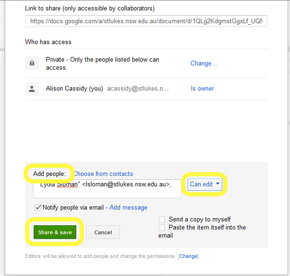The width and height of the screenshot is (290, 276).
Task: Toggle Notify people via email checkbox
Action: point(38,207)
